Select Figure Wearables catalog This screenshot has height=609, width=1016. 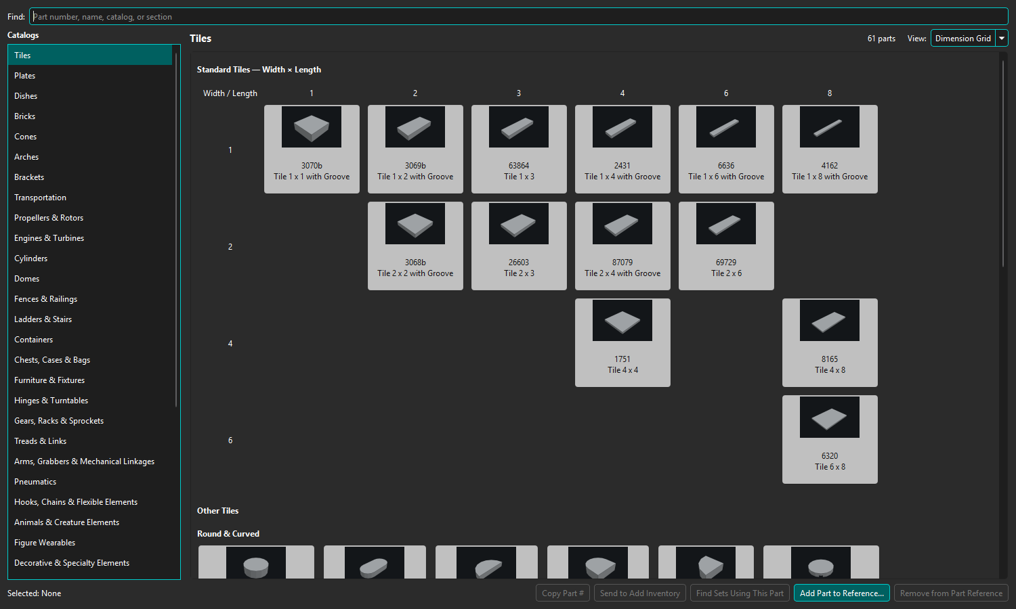click(90, 543)
